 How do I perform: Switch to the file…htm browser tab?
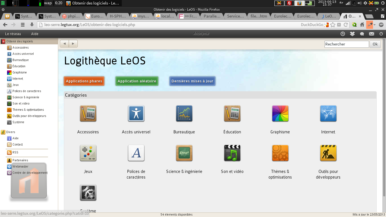click(259, 16)
